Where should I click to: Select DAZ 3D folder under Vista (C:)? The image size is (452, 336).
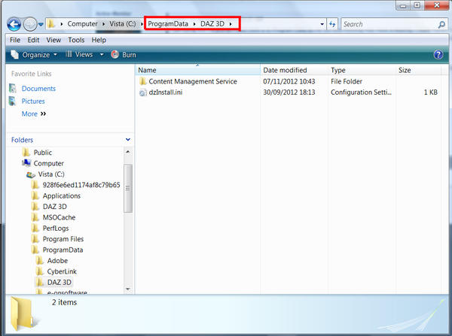point(55,207)
